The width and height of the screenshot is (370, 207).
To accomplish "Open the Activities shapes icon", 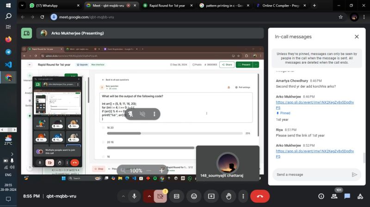I will point(360,196).
